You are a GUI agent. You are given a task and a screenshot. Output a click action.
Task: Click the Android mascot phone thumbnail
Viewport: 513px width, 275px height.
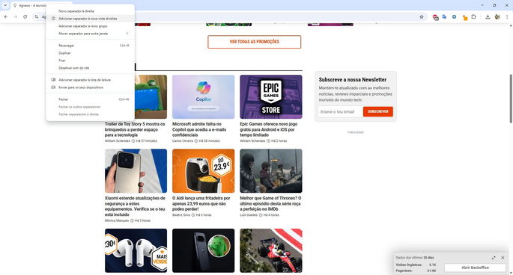[204, 250]
